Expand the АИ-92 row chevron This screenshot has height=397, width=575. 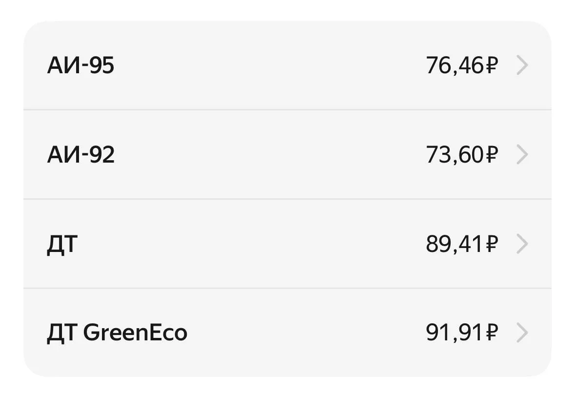click(522, 155)
